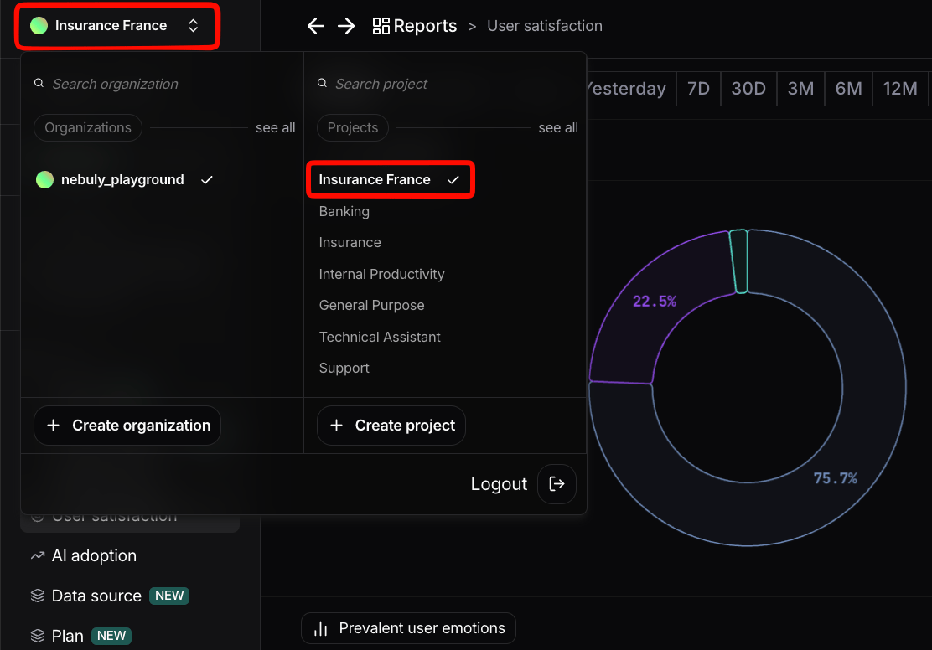Screen dimensions: 932x650
Task: Select the 7D time range
Action: click(x=698, y=89)
